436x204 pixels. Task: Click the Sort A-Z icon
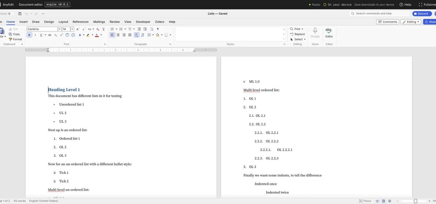(x=152, y=29)
